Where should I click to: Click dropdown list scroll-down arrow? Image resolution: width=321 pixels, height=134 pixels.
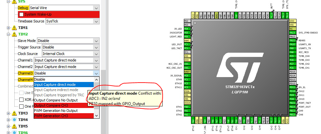click(96, 116)
